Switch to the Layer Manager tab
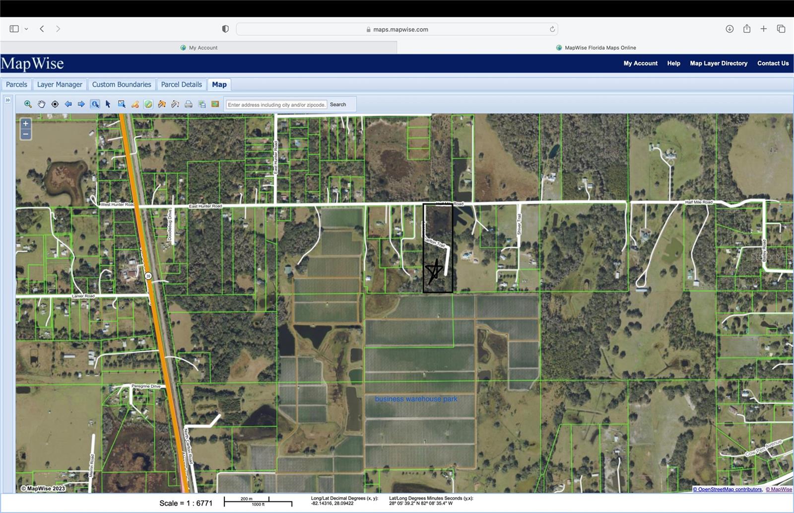 tap(60, 84)
